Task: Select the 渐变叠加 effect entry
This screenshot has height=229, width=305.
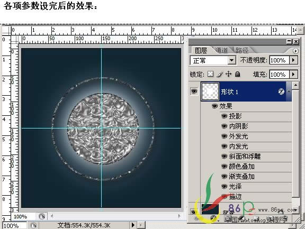Action: (241, 176)
